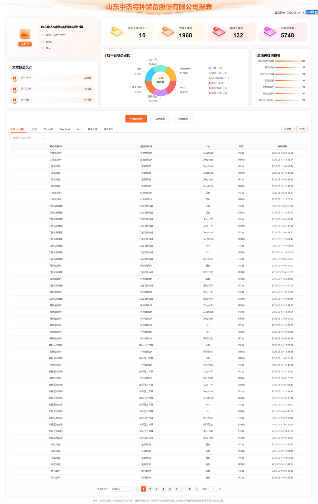Switch to the 豆包 platform filter tab
Image resolution: width=318 pixels, height=504 pixels.
point(35,129)
